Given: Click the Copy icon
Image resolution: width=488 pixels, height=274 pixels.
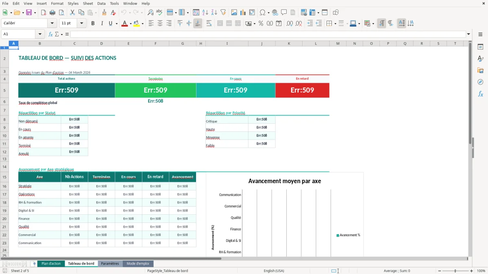Looking at the screenshot, I should (x=81, y=13).
